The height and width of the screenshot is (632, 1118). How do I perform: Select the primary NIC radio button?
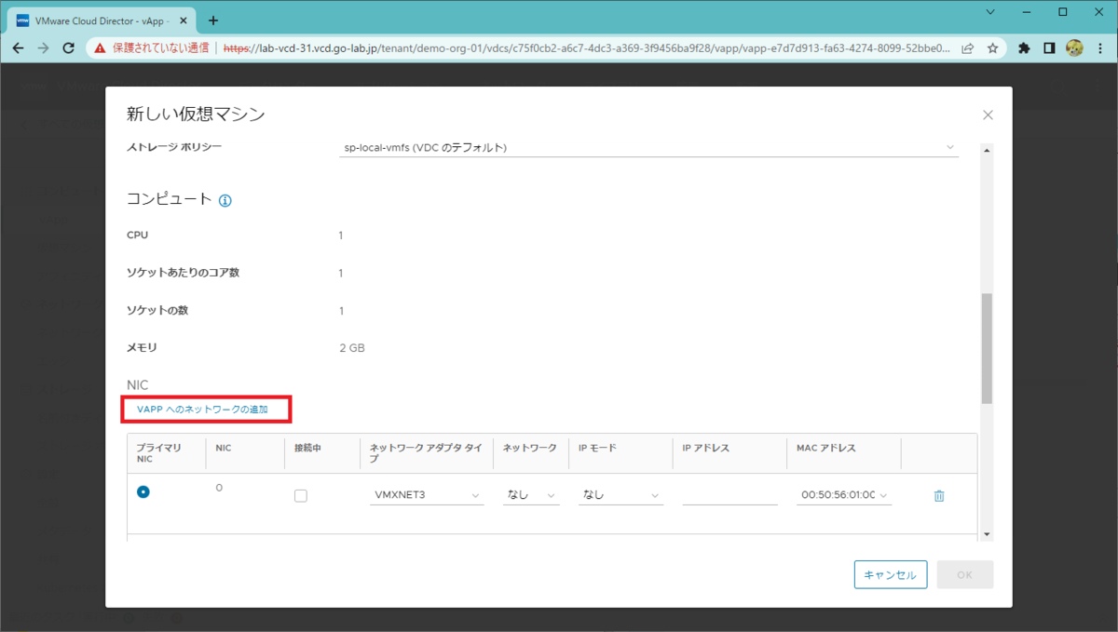(143, 491)
